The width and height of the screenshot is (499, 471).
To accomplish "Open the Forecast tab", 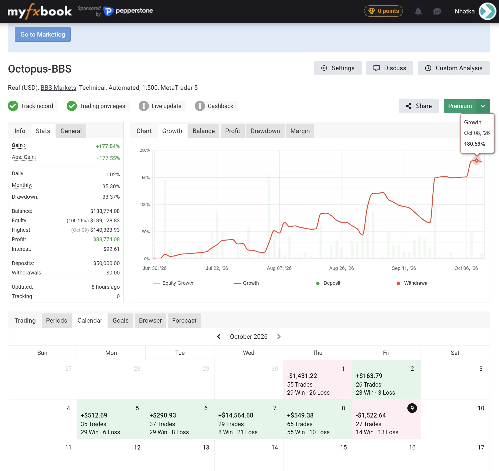I will tap(184, 320).
